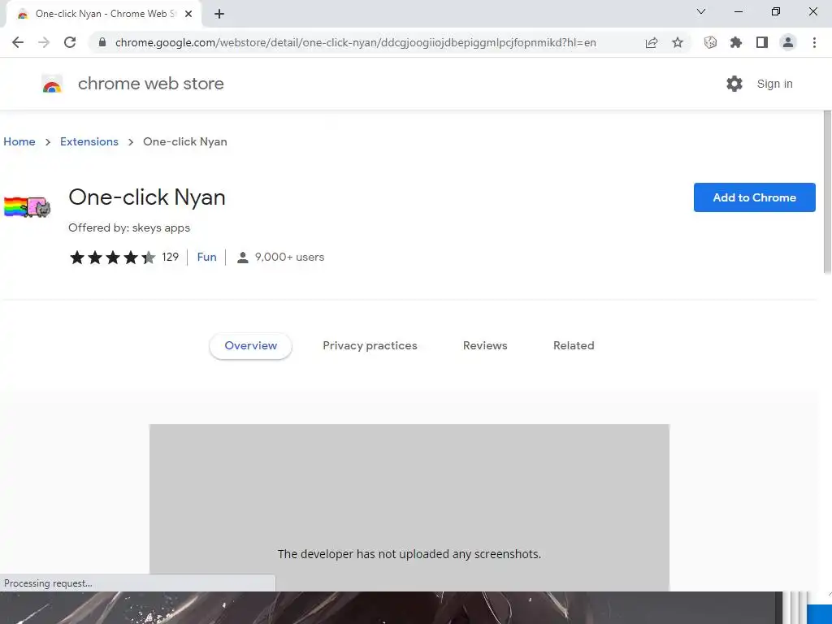
Task: Reload the current page
Action: point(70,42)
